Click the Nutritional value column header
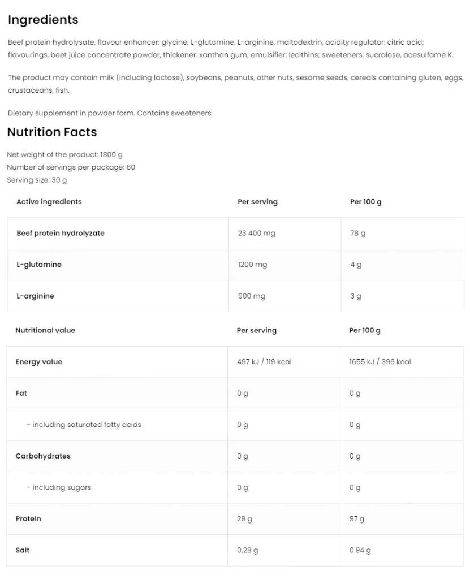This screenshot has width=470, height=579. pyautogui.click(x=45, y=330)
